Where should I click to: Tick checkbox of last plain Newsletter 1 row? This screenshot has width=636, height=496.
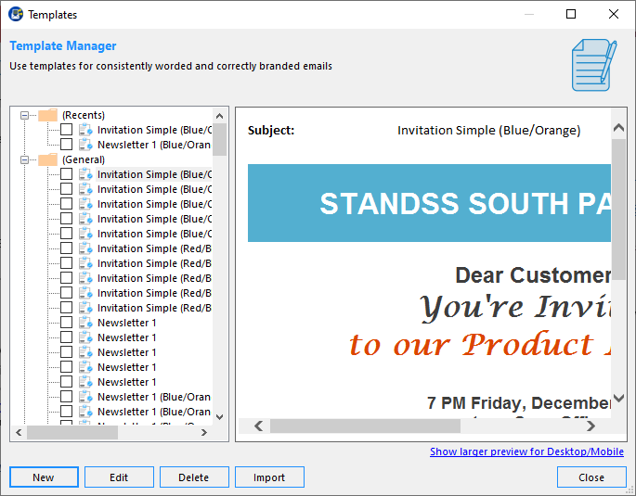(x=67, y=382)
